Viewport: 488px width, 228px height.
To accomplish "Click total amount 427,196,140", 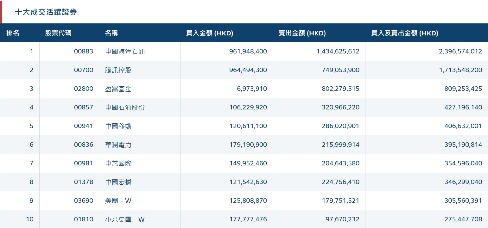I will click(x=463, y=107).
